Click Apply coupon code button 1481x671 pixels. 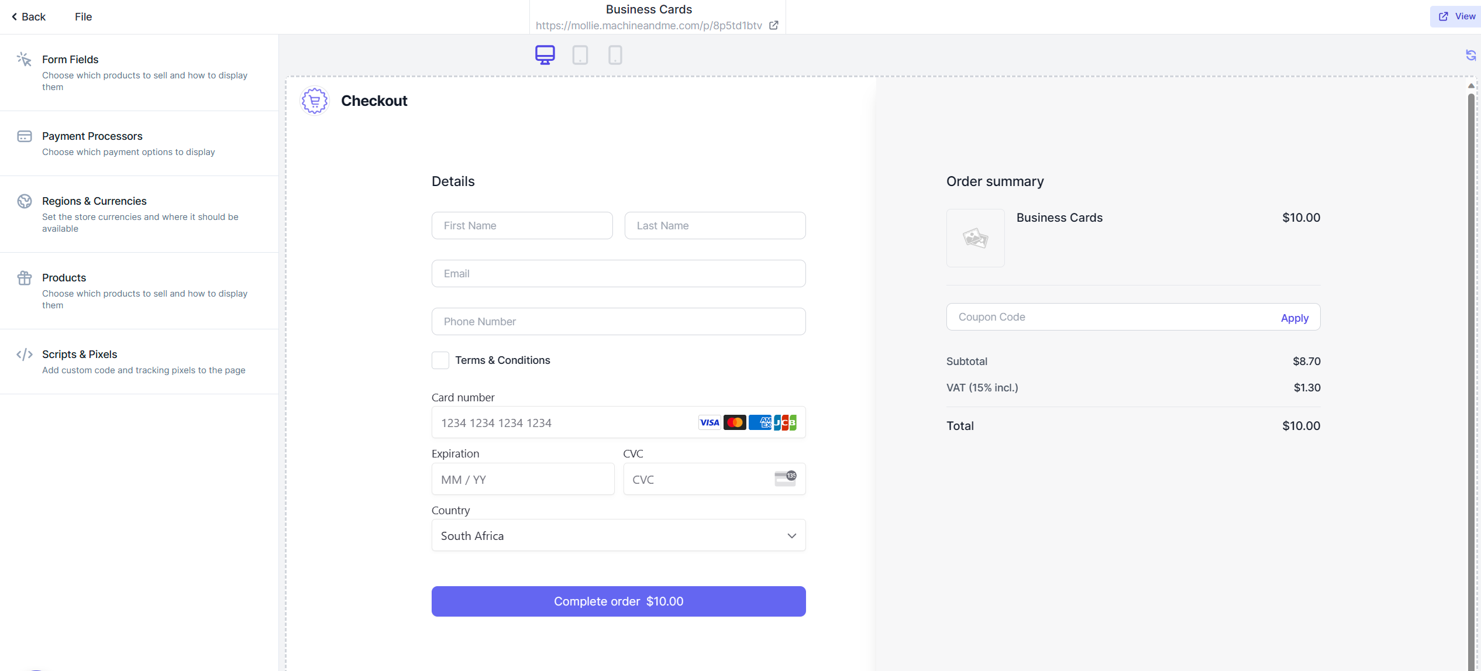pyautogui.click(x=1294, y=318)
